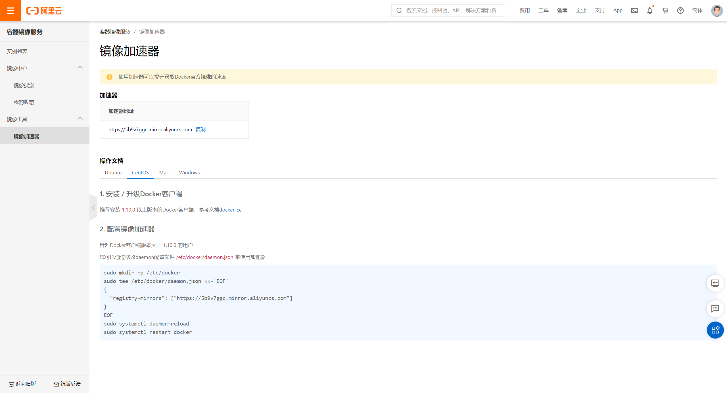727x393 pixels.
Task: Collapse the 镜像中心 section chevron
Action: click(x=80, y=67)
